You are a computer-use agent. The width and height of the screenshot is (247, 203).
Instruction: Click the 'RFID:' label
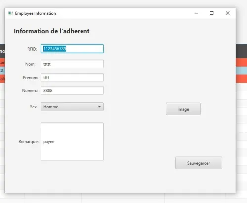tap(32, 49)
